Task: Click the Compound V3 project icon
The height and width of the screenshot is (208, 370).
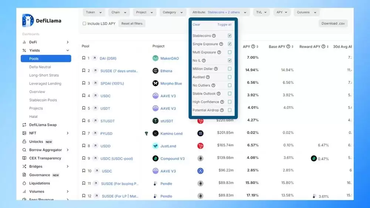Action: pyautogui.click(x=155, y=158)
